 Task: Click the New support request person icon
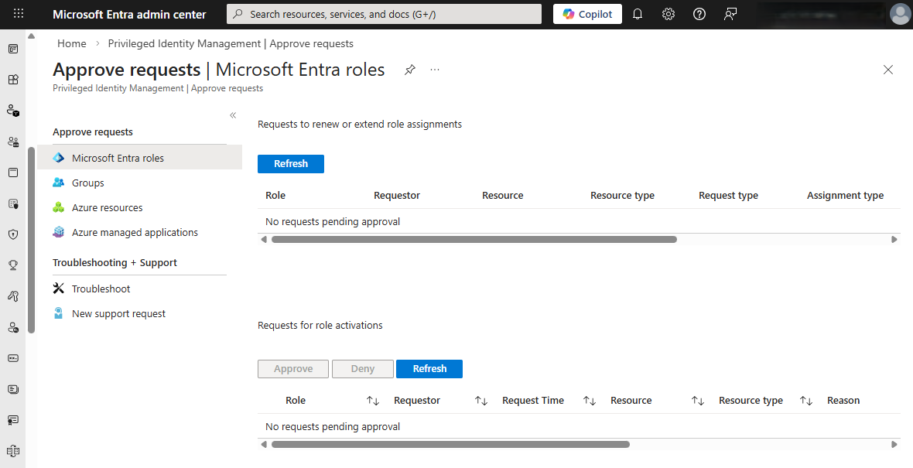tap(58, 313)
